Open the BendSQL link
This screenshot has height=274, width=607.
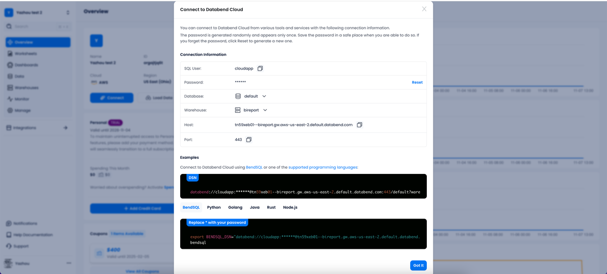254,167
